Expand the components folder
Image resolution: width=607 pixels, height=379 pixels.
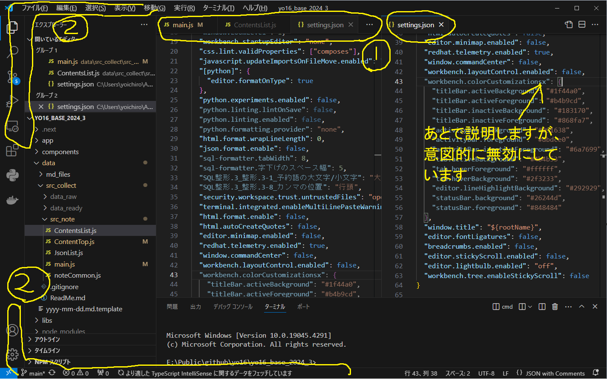tap(90, 152)
